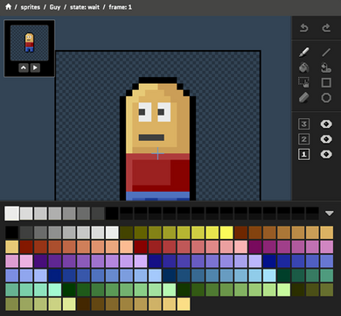Collapse the preview with up chevron
Image resolution: width=341 pixels, height=316 pixels.
[x=24, y=67]
